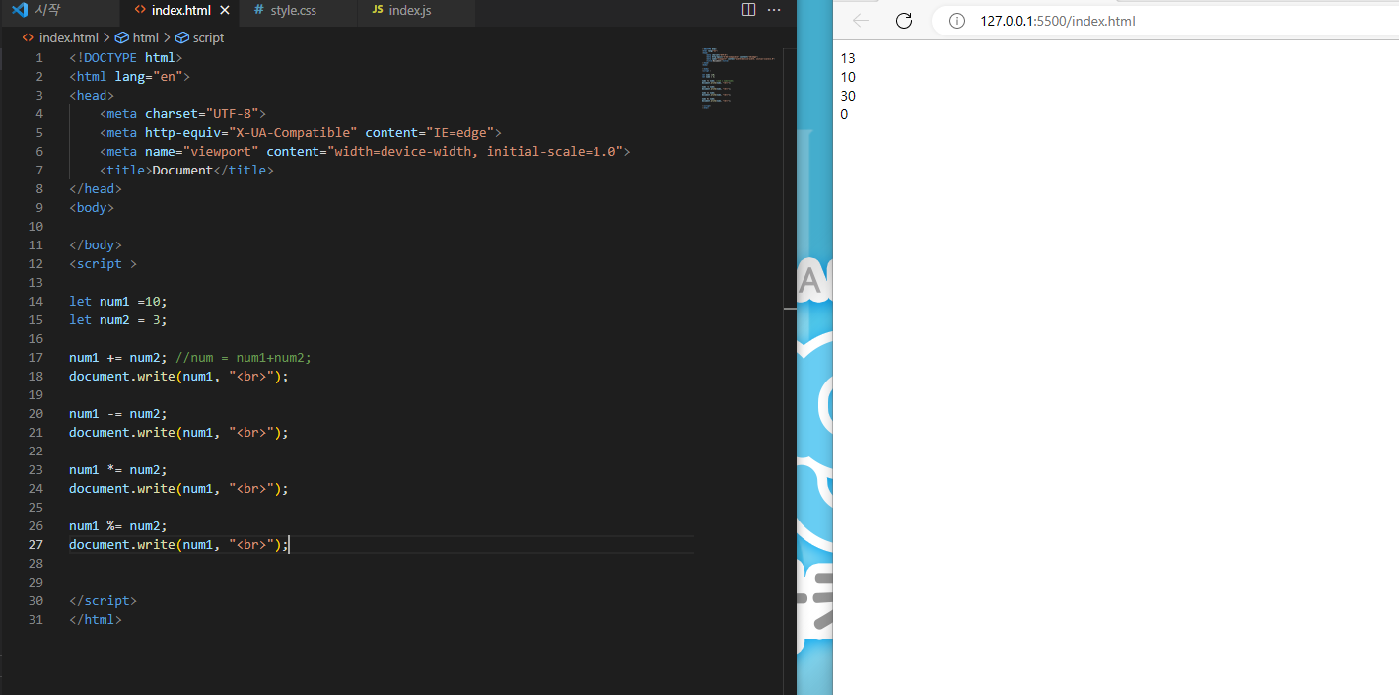This screenshot has height=695, width=1399.
Task: Click the value 30 in browser page
Action: [848, 96]
